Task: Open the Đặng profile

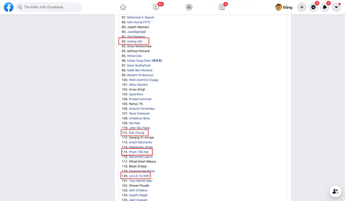Action: pyautogui.click(x=284, y=7)
